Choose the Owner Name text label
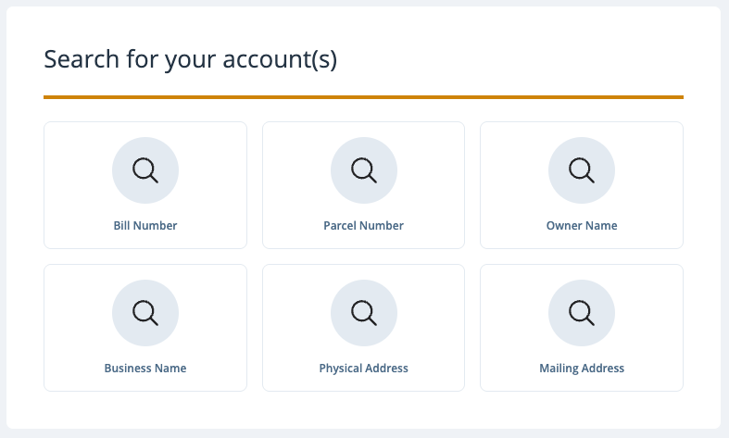Viewport: 729px width, 438px height. [x=582, y=226]
